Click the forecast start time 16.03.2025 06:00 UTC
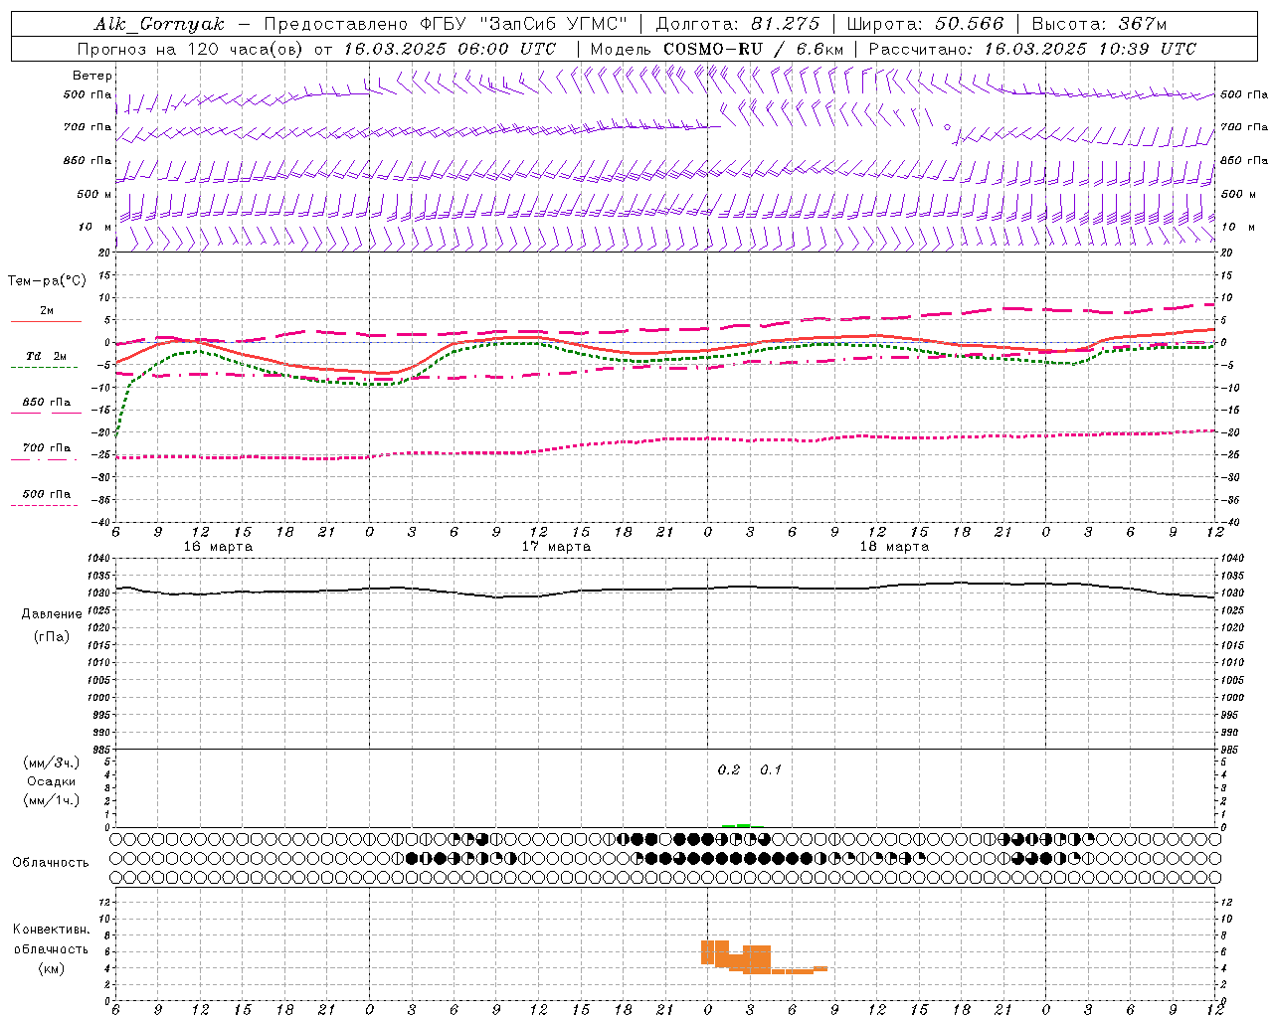This screenshot has width=1273, height=1018. click(450, 49)
